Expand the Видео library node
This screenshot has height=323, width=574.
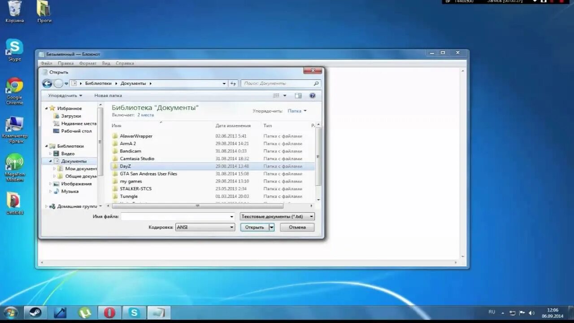[51, 153]
